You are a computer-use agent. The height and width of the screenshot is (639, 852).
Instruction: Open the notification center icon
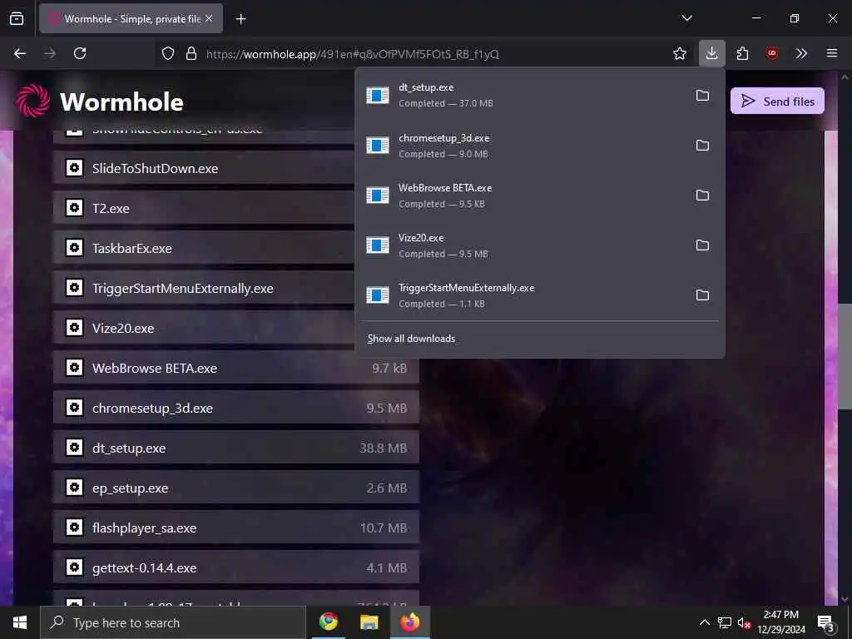825,622
